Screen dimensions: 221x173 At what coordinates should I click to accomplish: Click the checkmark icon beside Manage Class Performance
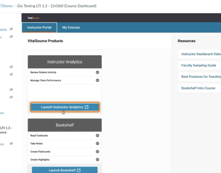point(97,81)
